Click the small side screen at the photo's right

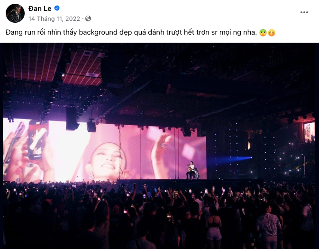tap(309, 131)
